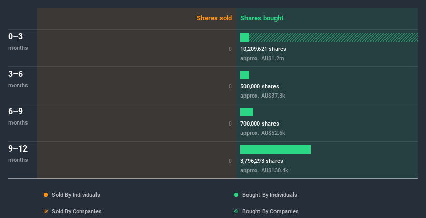Click the orange Sold By Individuals legend dot

point(46,195)
